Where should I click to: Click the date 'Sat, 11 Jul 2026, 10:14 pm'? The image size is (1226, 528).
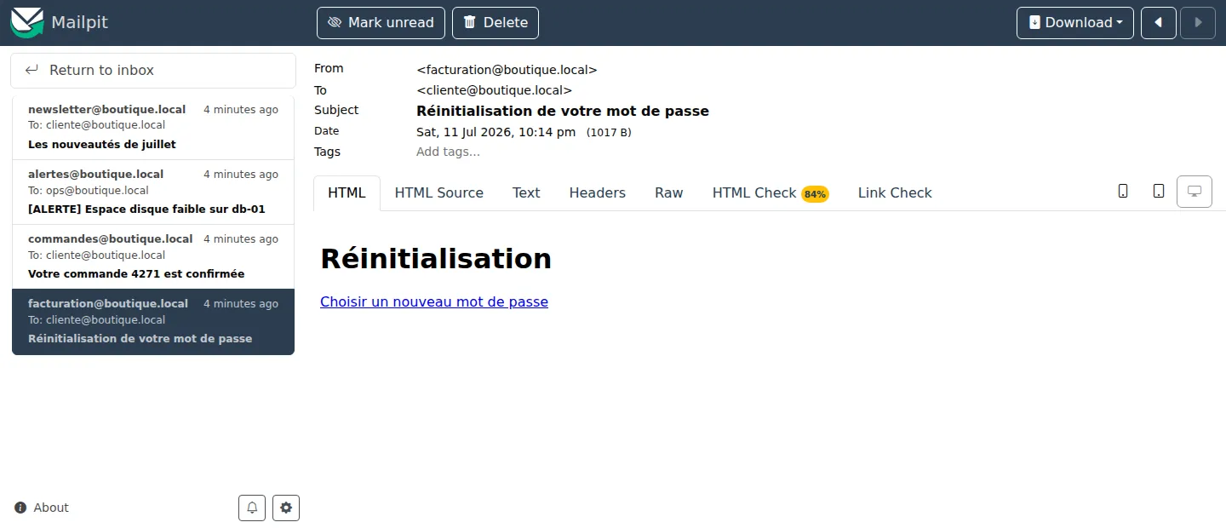[496, 132]
